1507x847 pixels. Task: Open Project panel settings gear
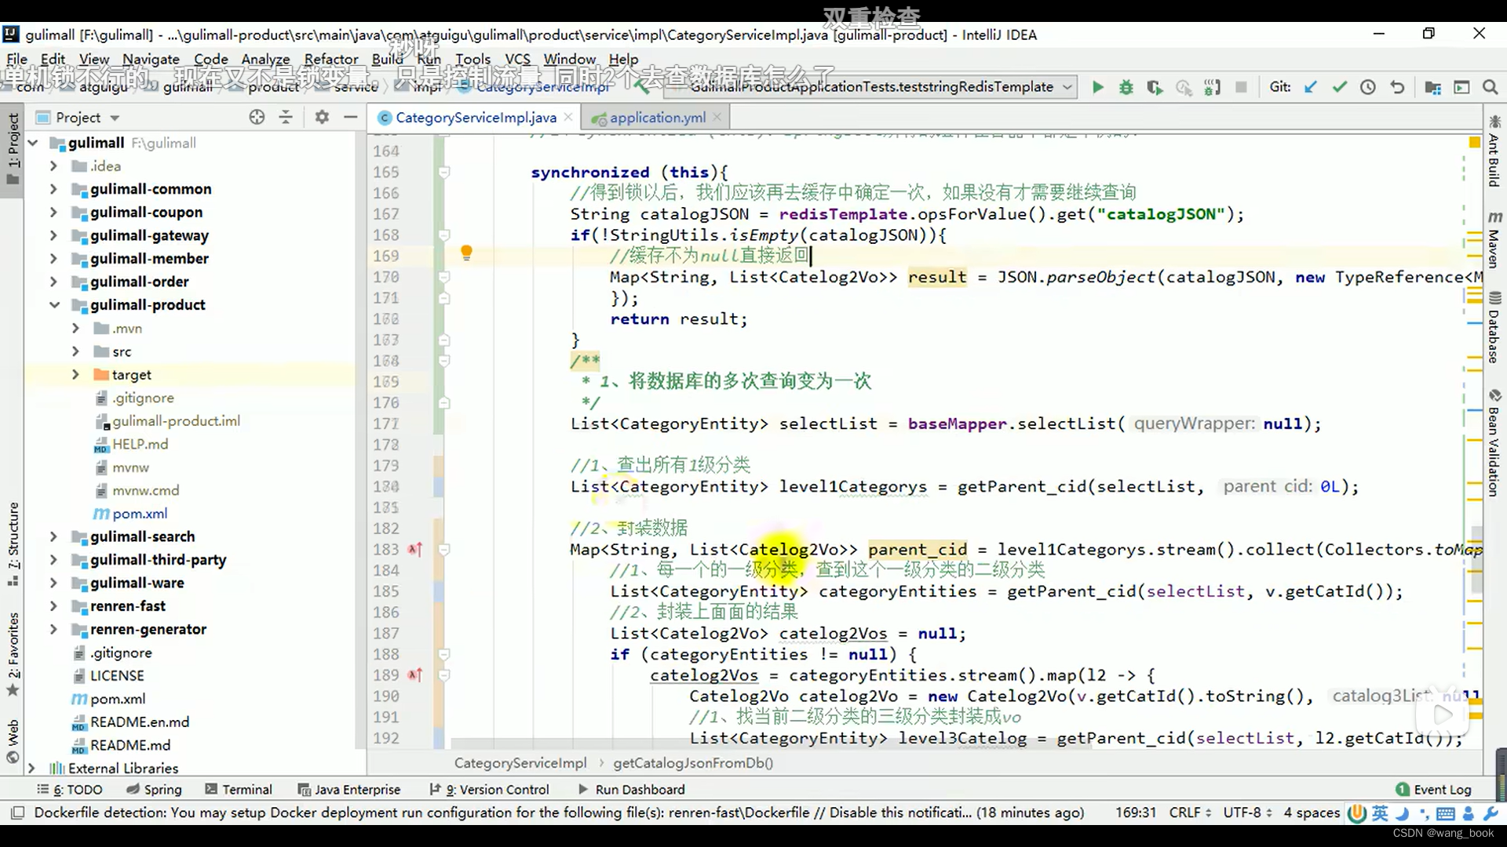pyautogui.click(x=322, y=117)
